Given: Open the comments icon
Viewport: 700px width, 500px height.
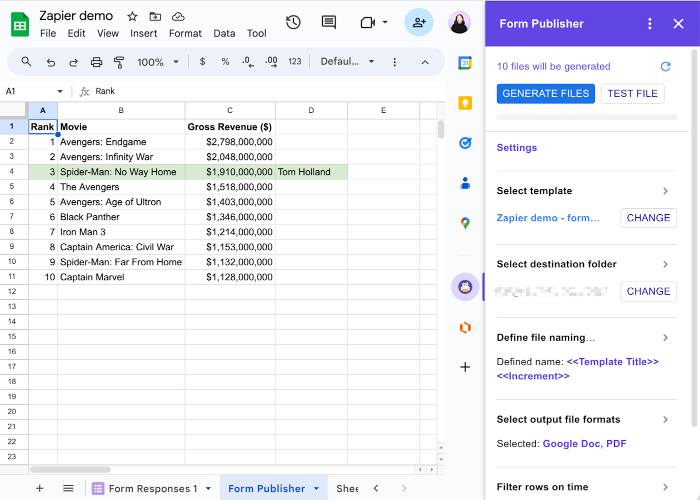Looking at the screenshot, I should (x=329, y=22).
